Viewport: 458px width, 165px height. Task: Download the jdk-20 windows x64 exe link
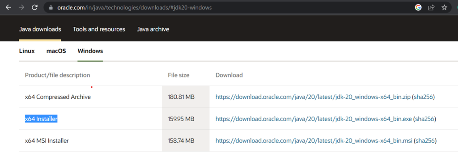(x=314, y=119)
